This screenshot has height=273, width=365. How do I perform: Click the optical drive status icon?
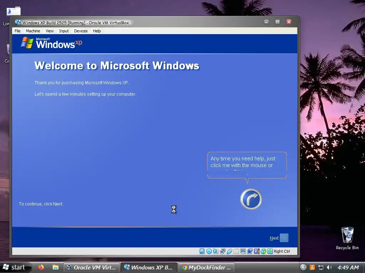pyautogui.click(x=209, y=251)
